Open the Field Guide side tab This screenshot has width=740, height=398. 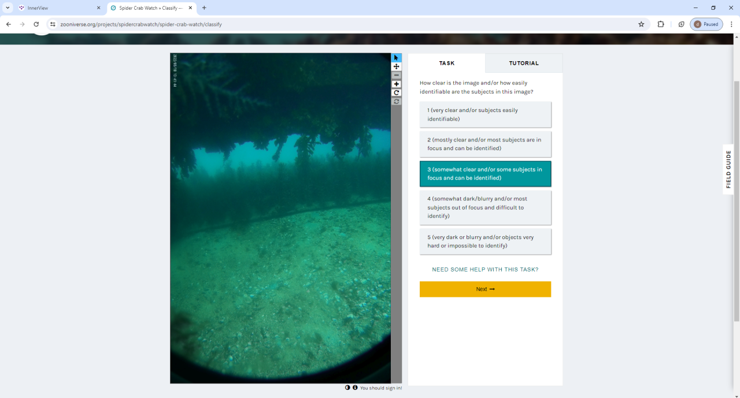tap(728, 169)
